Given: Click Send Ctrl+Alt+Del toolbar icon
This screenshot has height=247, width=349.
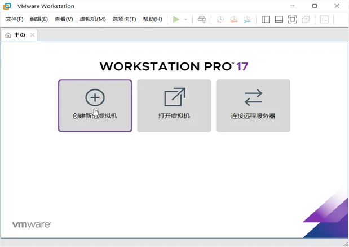Looking at the screenshot, I should click(x=202, y=19).
